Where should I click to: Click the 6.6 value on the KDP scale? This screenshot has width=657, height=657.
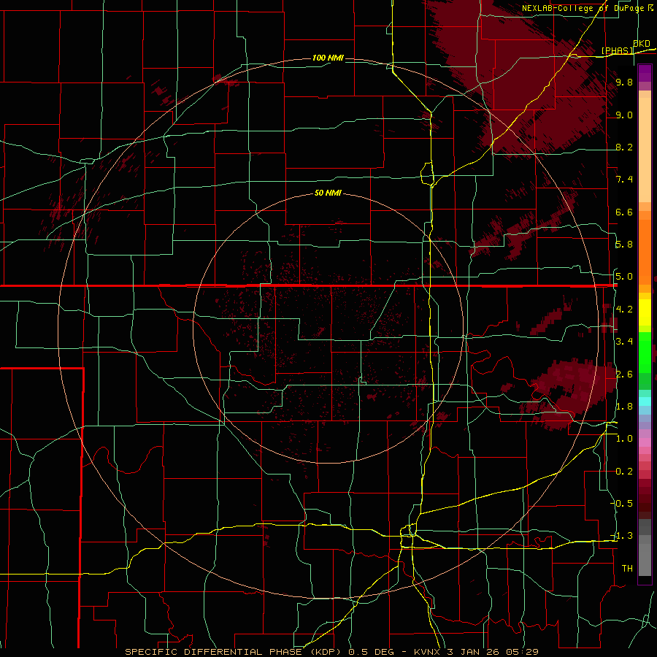624,212
